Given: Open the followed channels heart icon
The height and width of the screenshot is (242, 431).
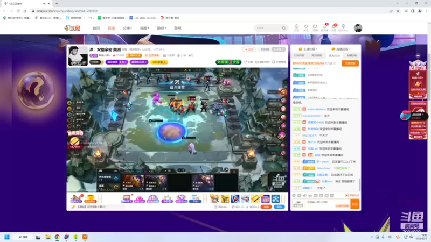Looking at the screenshot, I should tap(306, 27).
